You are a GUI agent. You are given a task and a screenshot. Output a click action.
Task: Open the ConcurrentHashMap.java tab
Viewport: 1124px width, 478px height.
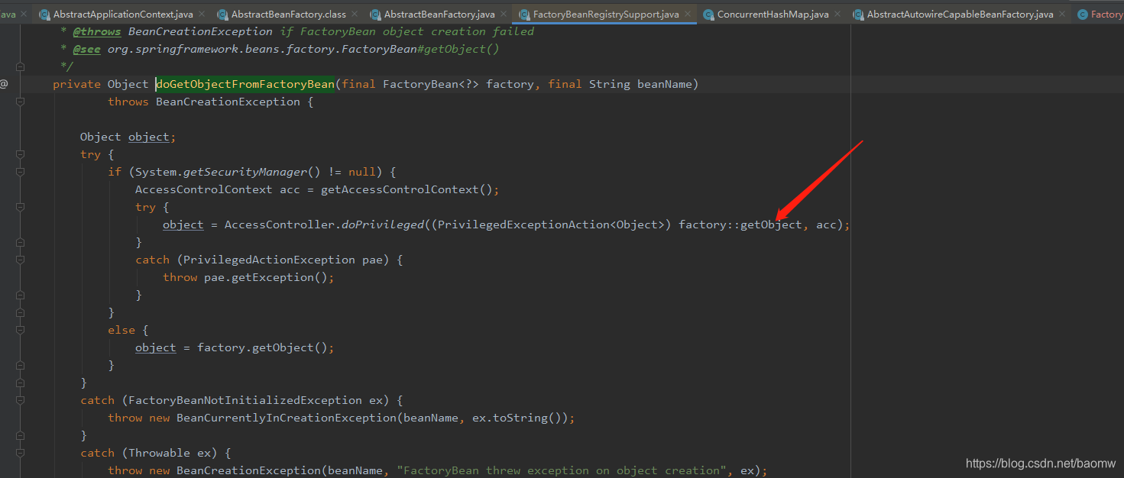[x=773, y=15]
